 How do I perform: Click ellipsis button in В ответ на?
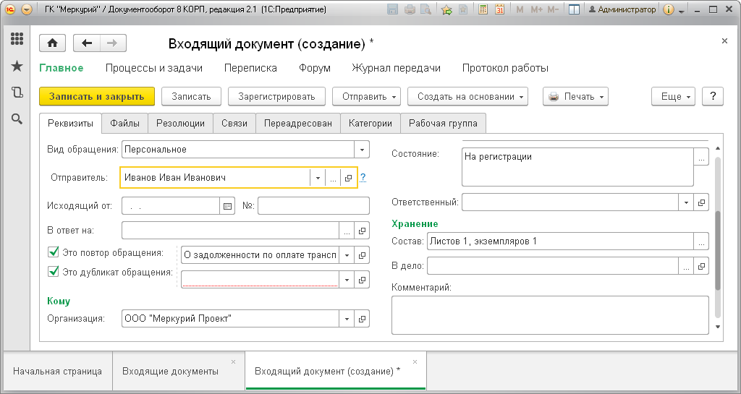(347, 231)
